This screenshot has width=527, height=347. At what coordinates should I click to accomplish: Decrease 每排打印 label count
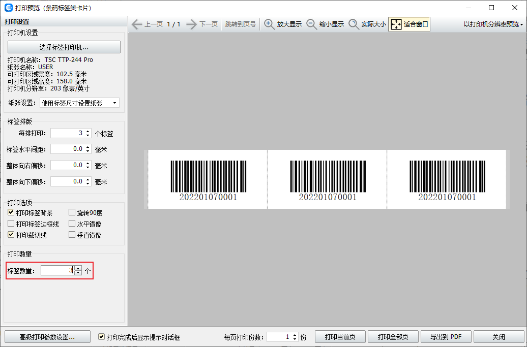tap(87, 135)
